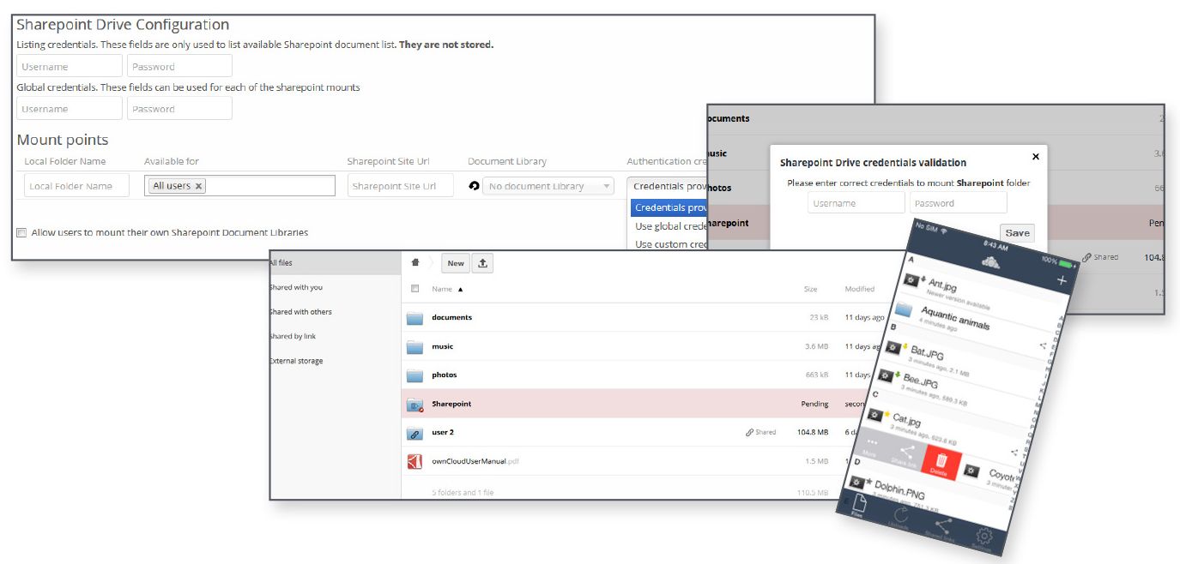Click the Sharepoint mount folder icon
The width and height of the screenshot is (1180, 564).
(415, 404)
